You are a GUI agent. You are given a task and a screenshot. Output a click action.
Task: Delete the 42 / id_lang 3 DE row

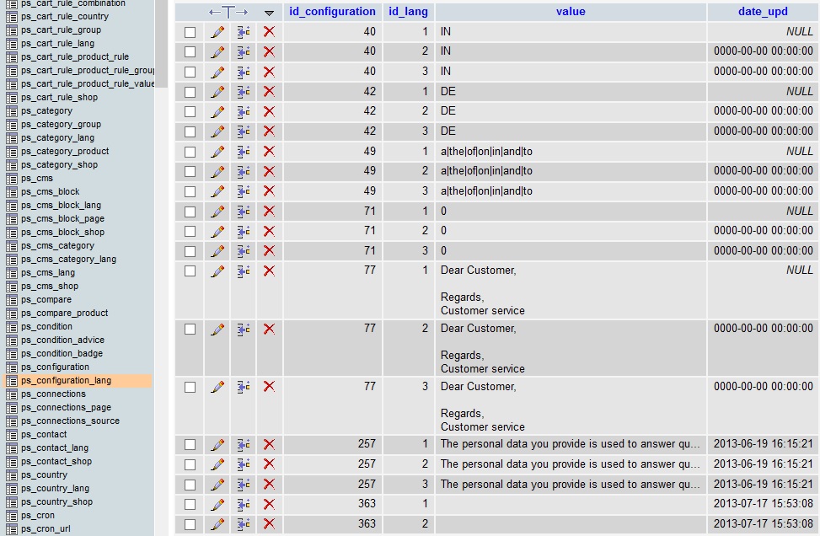pos(269,131)
